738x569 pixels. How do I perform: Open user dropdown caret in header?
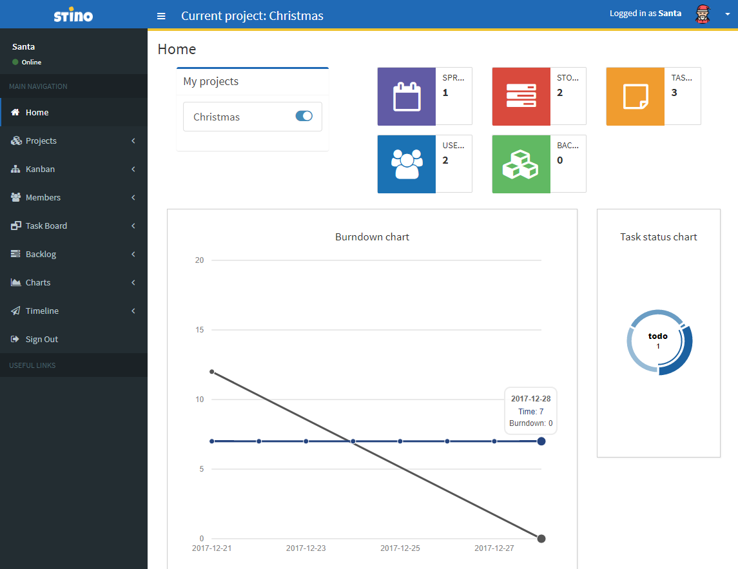click(x=727, y=14)
